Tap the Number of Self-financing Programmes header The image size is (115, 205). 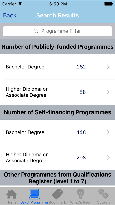pos(57,112)
